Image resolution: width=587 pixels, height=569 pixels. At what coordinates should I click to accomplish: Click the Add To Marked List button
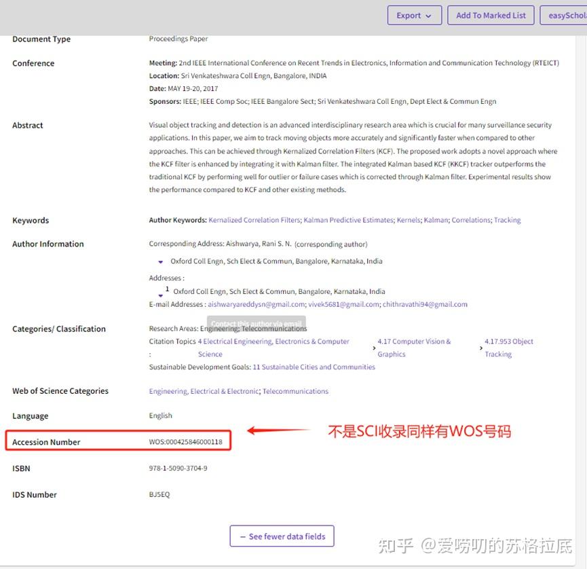491,15
